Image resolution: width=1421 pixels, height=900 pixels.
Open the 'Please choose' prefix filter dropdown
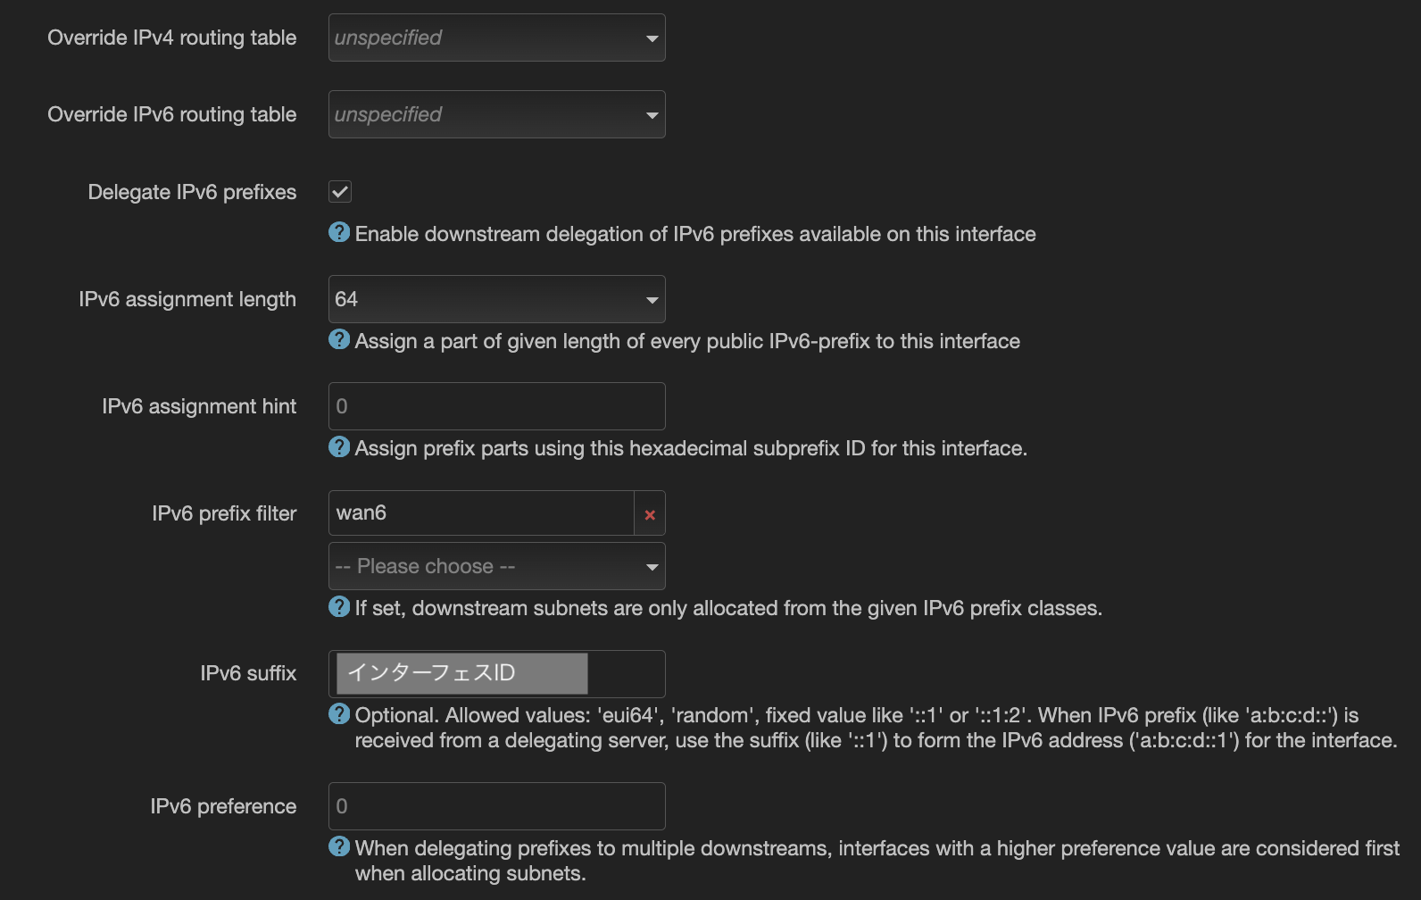click(x=496, y=566)
